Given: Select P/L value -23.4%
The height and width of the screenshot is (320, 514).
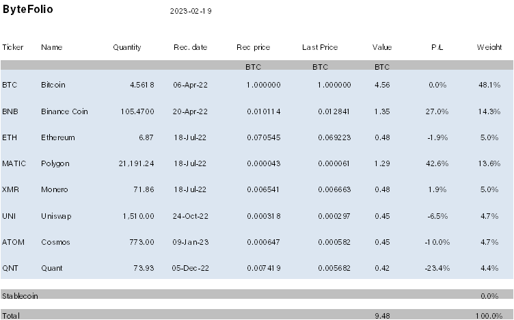Looking at the screenshot, I should (437, 268).
